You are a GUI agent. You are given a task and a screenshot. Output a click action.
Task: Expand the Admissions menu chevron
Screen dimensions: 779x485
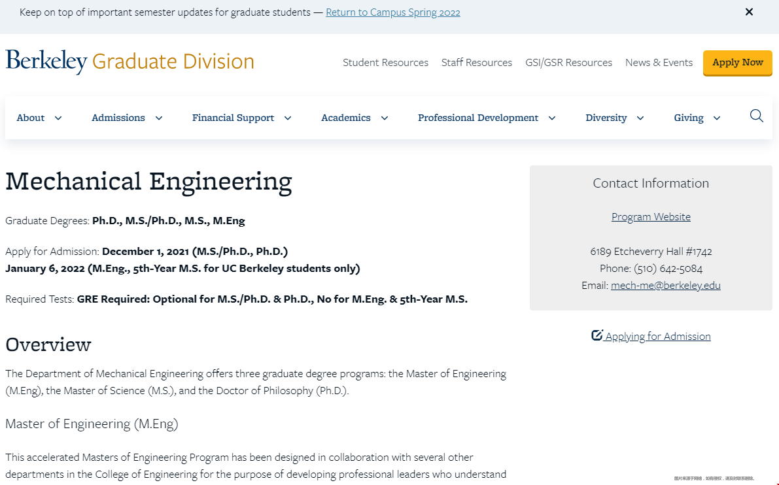(159, 118)
